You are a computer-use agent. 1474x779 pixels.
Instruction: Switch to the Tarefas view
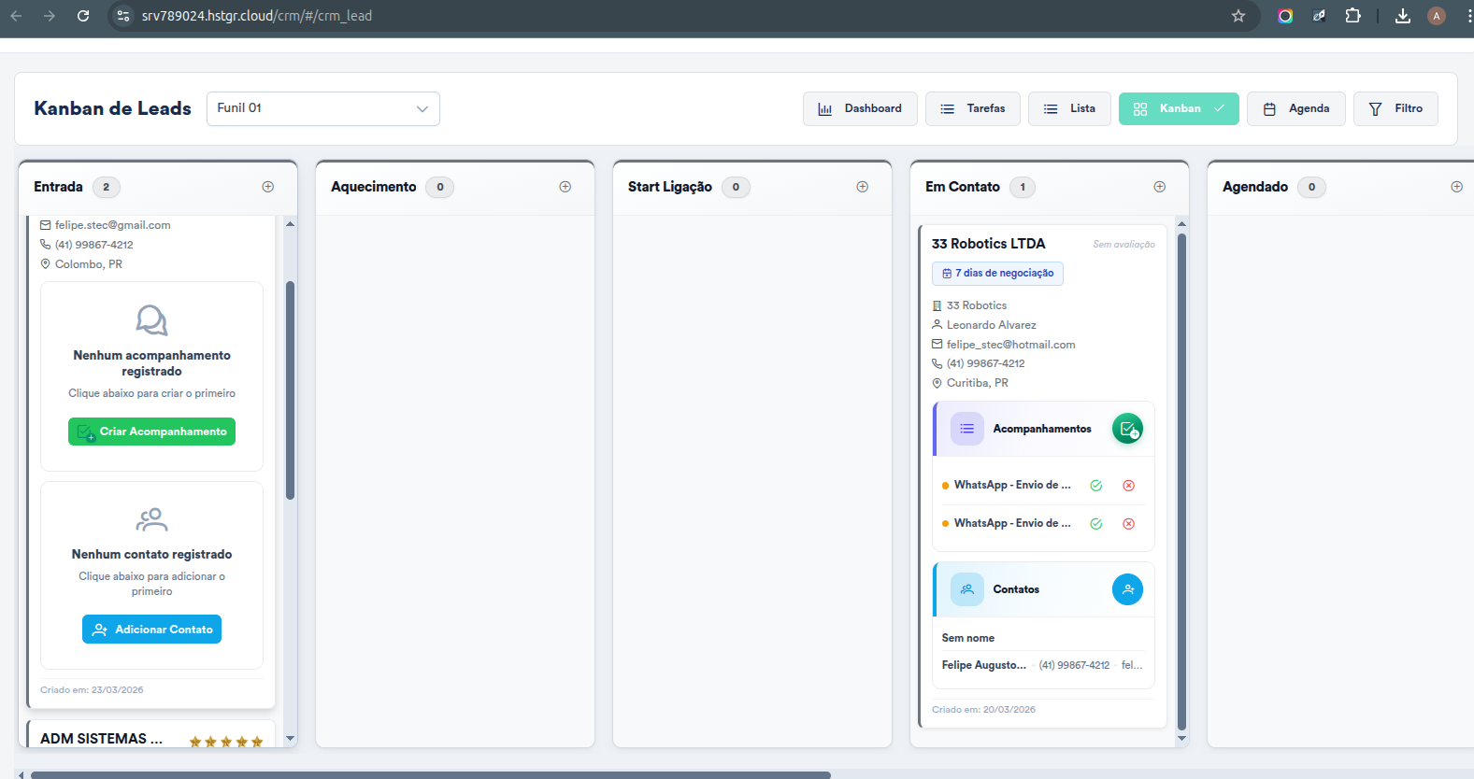(973, 108)
